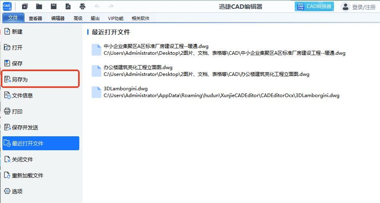Select the 文件 tab

click(x=13, y=18)
